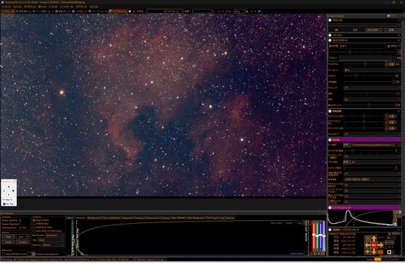
Task: Enable the Brightness Filter checkbox
Action: coord(34,227)
